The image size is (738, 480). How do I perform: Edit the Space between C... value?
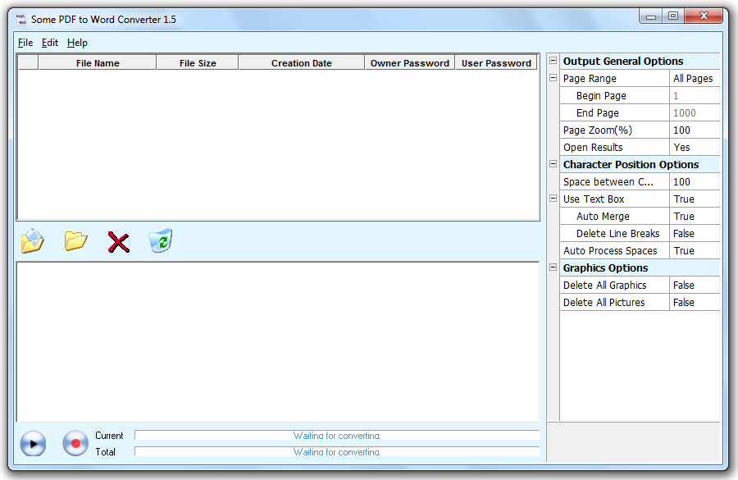coord(695,182)
